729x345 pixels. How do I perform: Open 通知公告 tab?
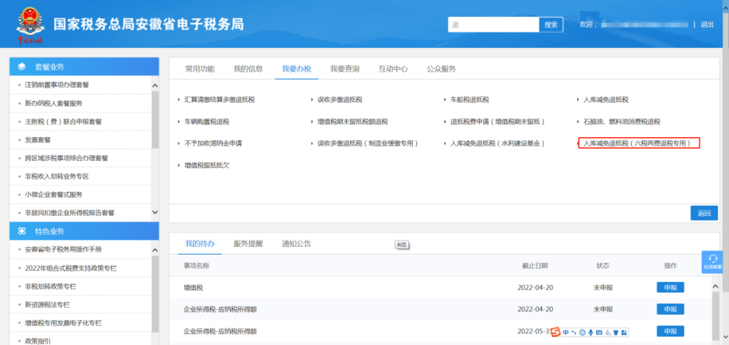[x=296, y=244]
